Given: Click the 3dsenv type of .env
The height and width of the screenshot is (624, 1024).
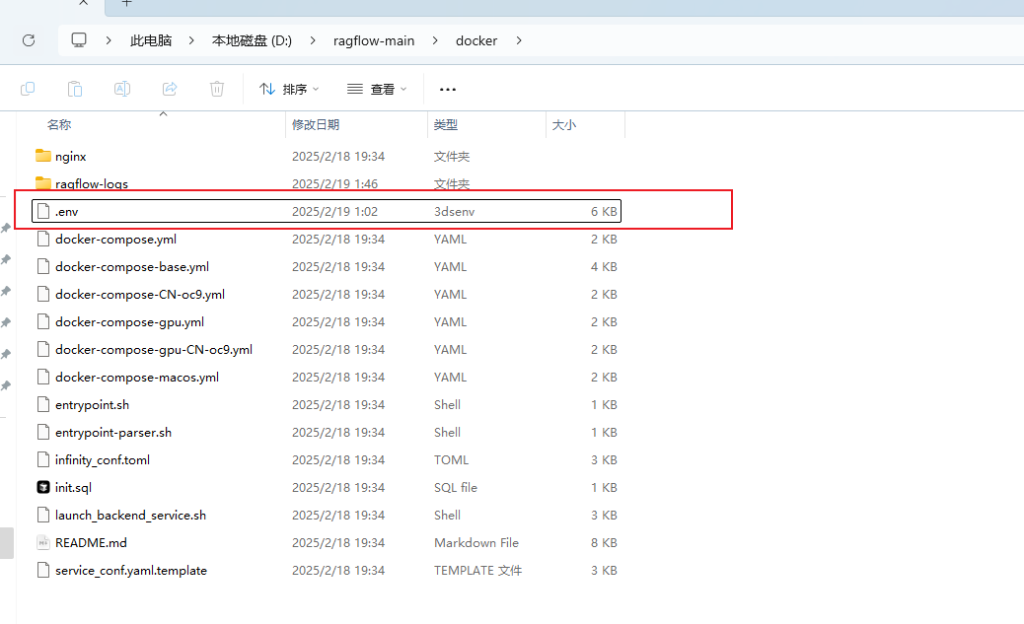Looking at the screenshot, I should click(x=454, y=212).
